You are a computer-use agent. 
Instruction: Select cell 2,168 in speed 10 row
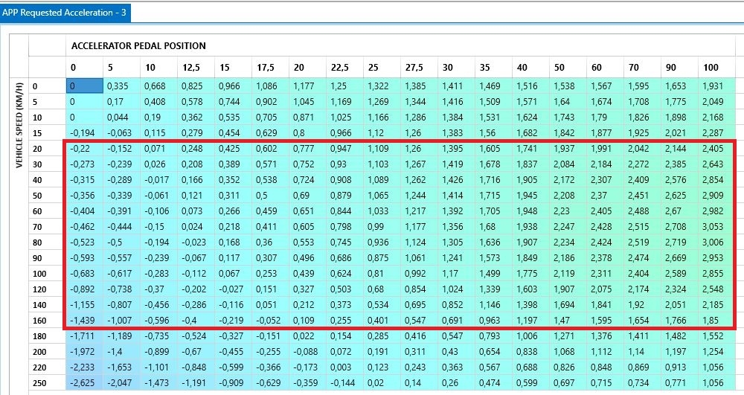click(716, 117)
